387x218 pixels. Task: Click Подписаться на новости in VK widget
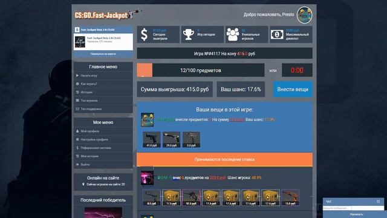(103, 54)
